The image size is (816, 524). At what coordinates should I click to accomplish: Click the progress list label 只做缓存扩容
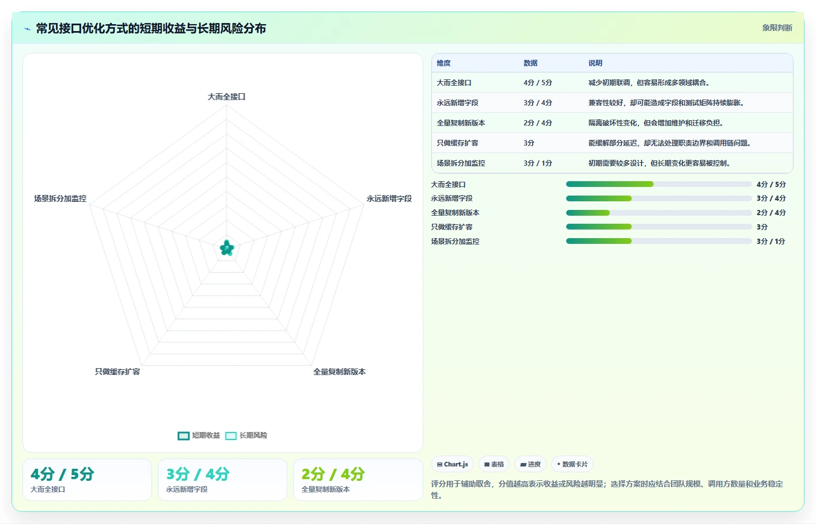(x=451, y=227)
